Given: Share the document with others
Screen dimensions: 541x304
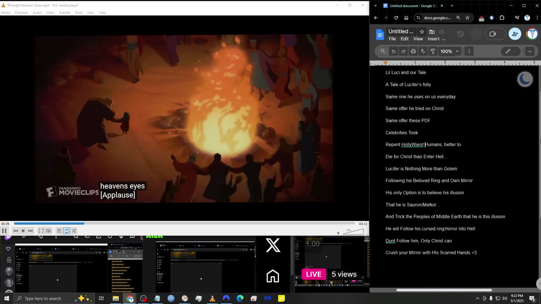Looking at the screenshot, I should pos(515,34).
